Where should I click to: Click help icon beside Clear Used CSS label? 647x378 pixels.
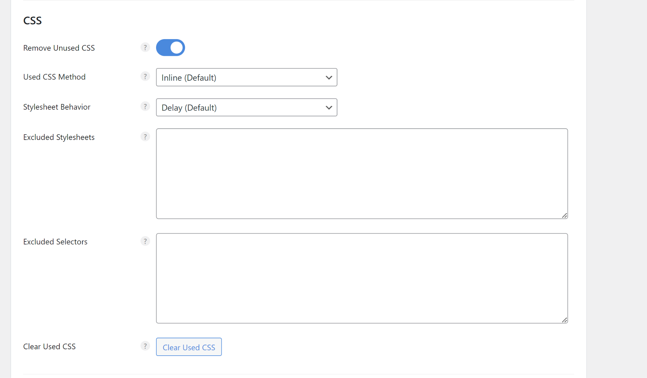tap(145, 346)
